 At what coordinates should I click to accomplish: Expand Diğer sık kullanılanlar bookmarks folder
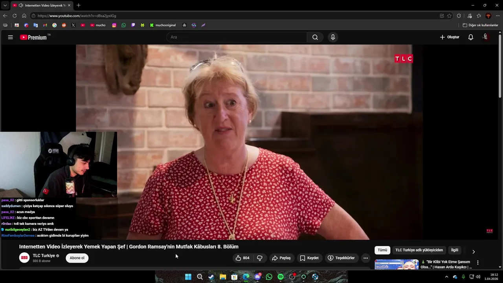click(480, 25)
